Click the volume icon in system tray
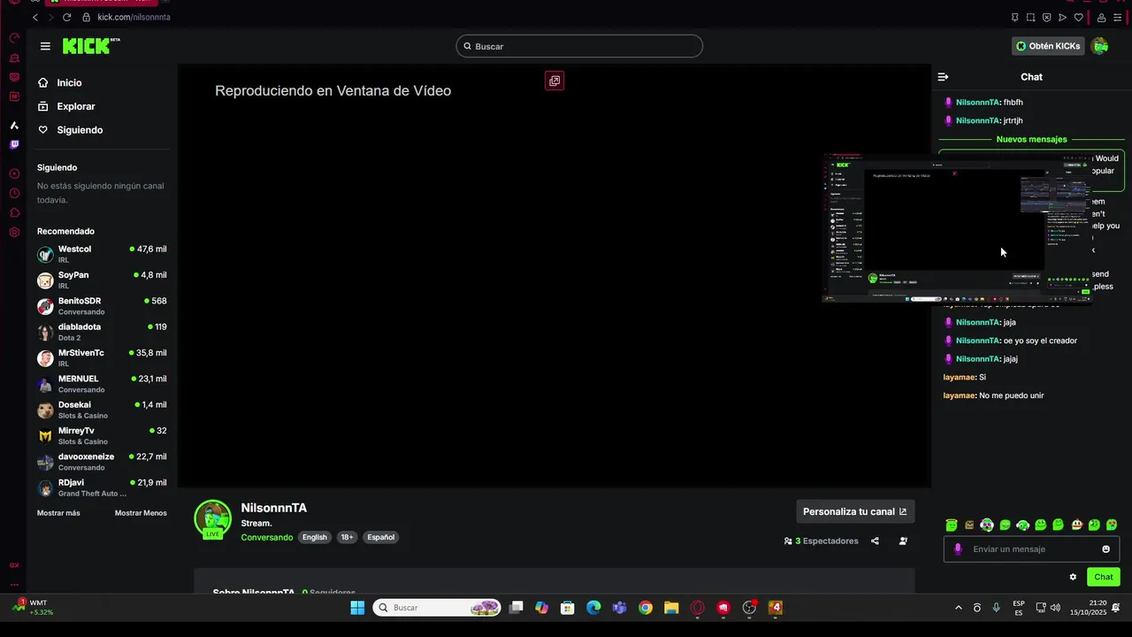 point(1055,608)
